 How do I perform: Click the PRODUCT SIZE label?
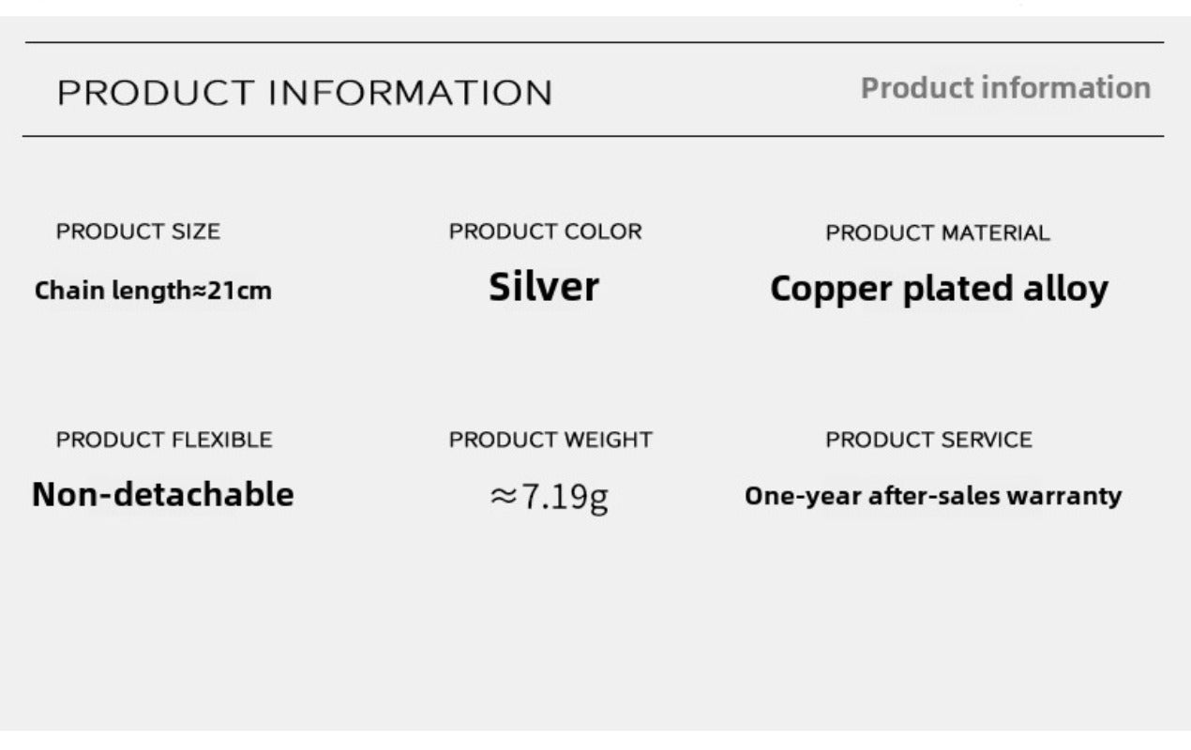click(x=138, y=232)
